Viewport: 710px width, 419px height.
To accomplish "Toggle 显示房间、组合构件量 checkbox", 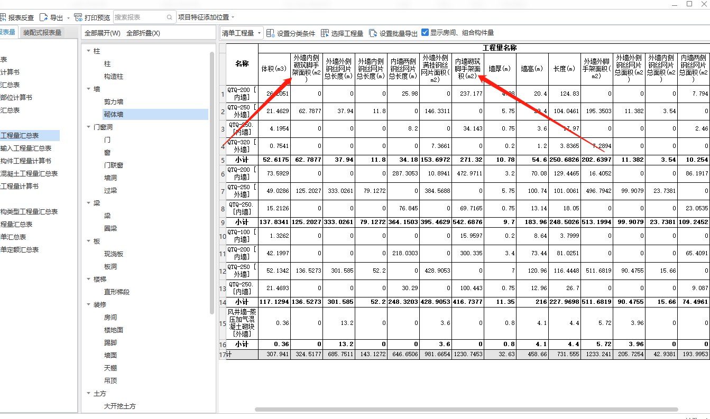I will [425, 33].
